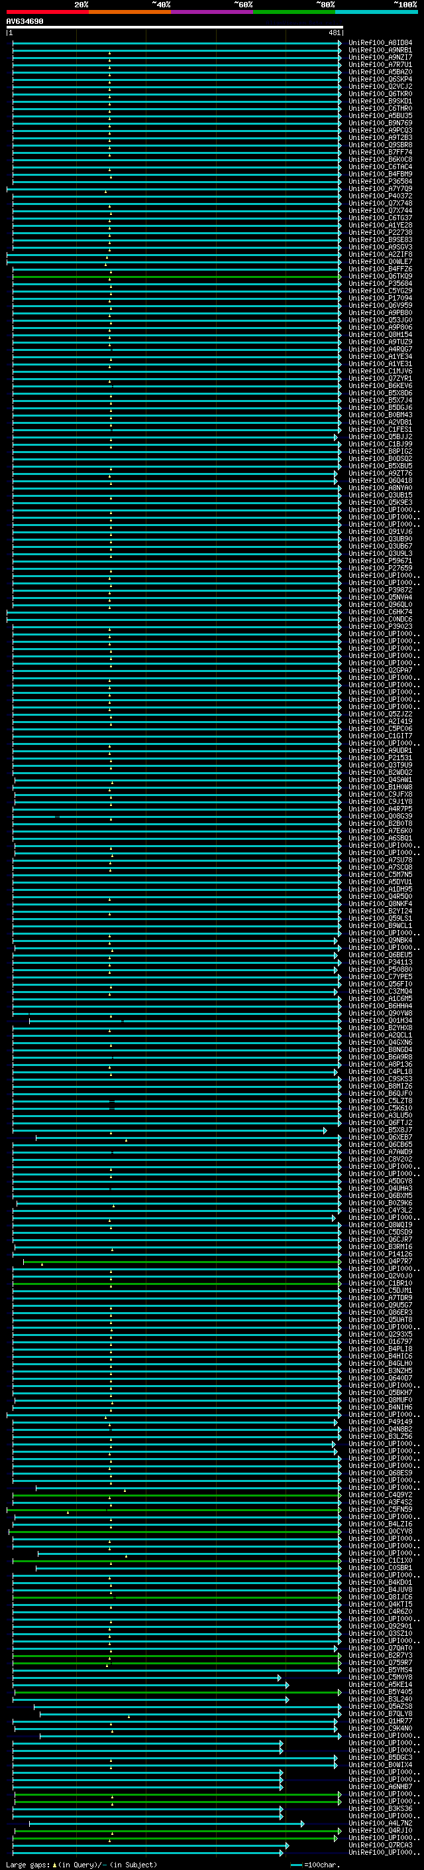This screenshot has height=1870, width=424.
Task: Click the green alignment bar for UniRef100_Q6TKQ9
Action: pos(176,277)
